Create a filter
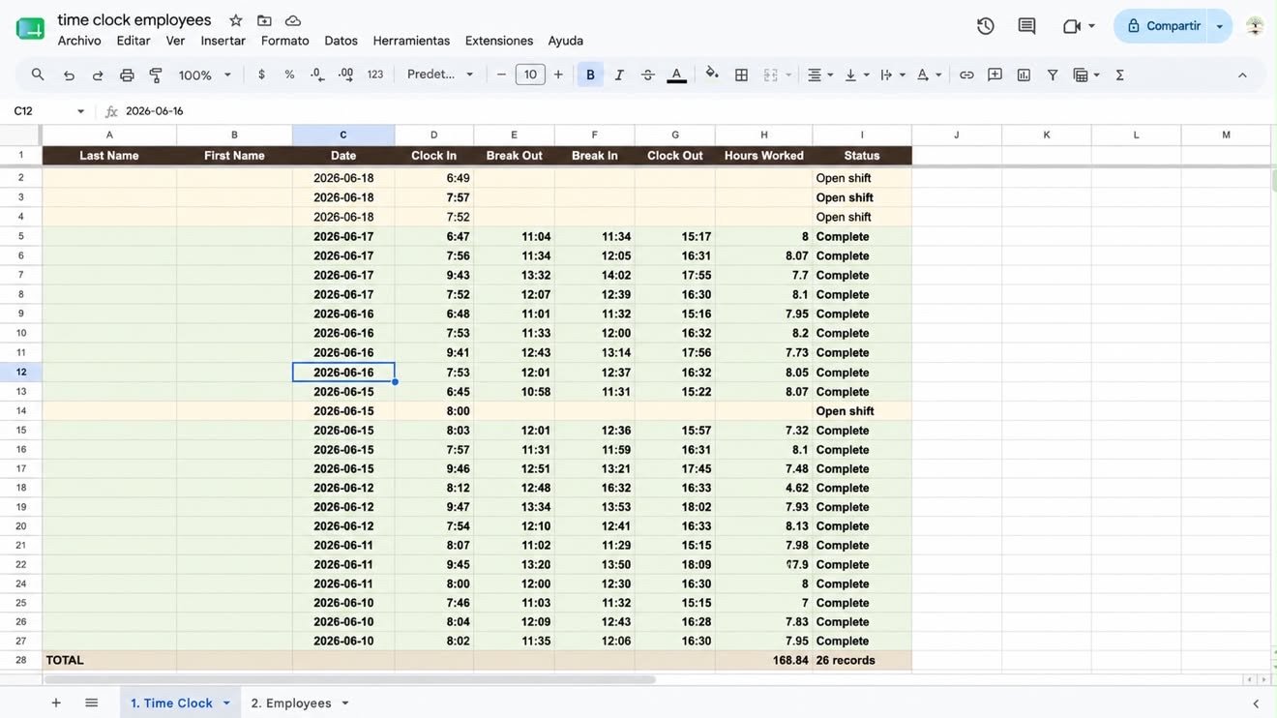The image size is (1277, 718). point(1053,75)
